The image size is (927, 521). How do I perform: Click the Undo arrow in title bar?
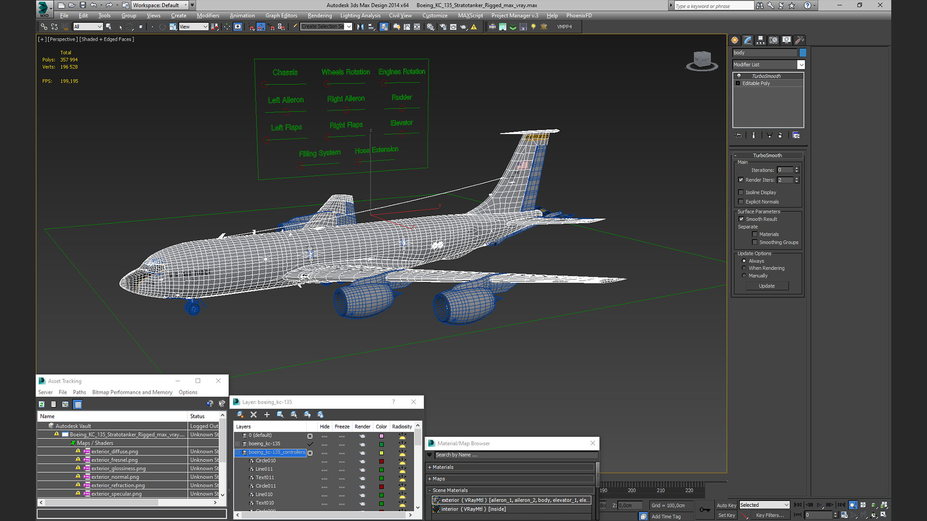(x=93, y=5)
